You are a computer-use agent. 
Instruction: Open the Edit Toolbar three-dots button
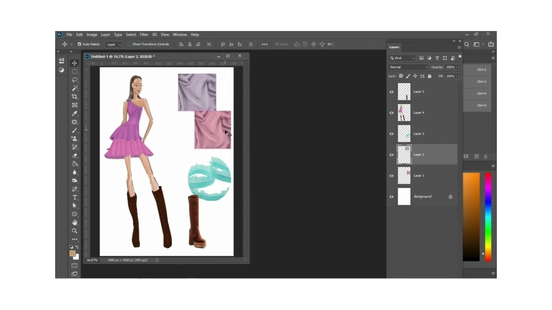coord(75,239)
